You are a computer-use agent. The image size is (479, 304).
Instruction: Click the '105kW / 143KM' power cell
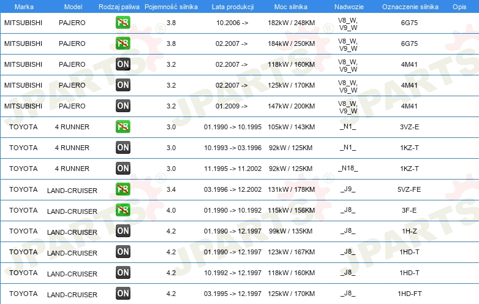[291, 127]
